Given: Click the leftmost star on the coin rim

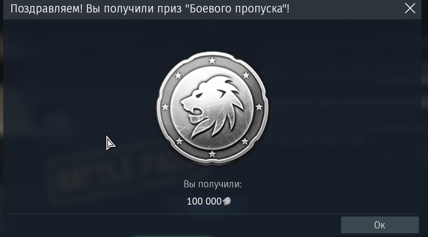Looking at the screenshot, I should (165, 107).
